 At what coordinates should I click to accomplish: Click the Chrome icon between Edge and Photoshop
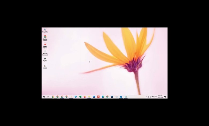pos(107,97)
